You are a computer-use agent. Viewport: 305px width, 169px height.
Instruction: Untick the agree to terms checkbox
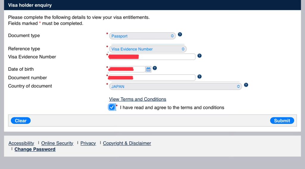(112, 107)
